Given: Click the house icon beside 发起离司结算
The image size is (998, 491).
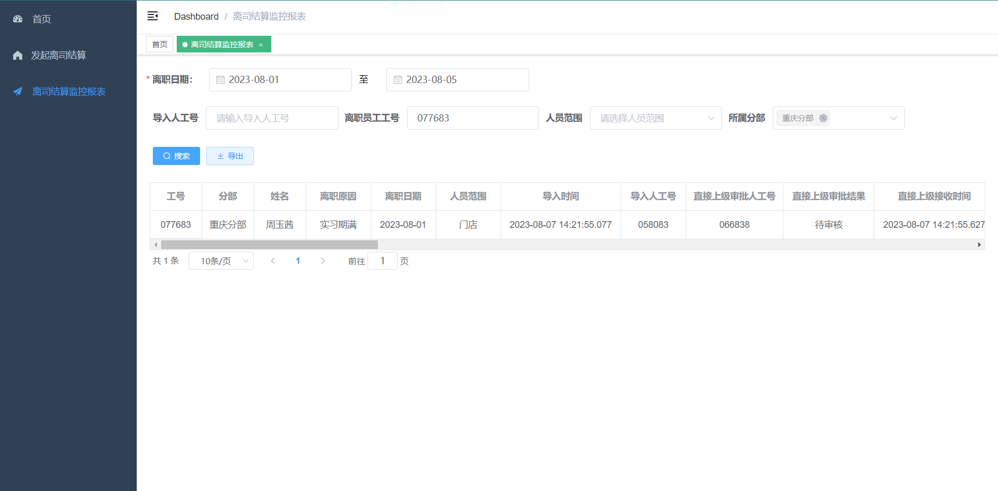Looking at the screenshot, I should point(18,55).
